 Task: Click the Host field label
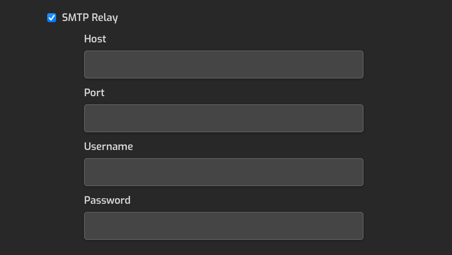click(95, 39)
